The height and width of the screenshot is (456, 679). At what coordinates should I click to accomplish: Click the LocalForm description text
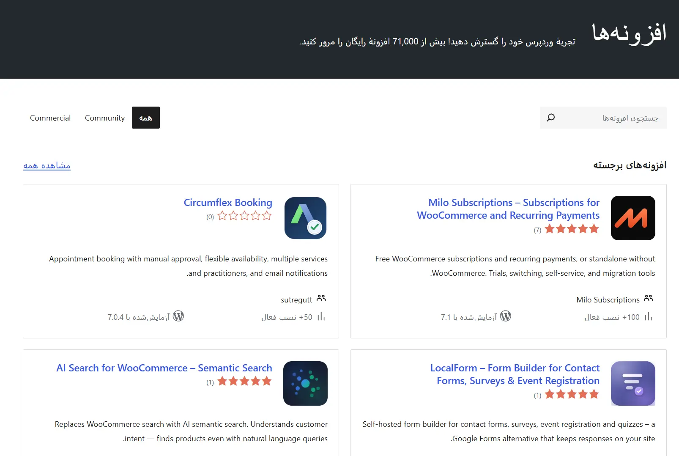pyautogui.click(x=509, y=431)
